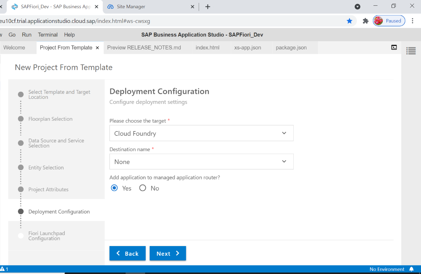
Task: Click the bookmark star icon in address bar
Action: tap(349, 21)
